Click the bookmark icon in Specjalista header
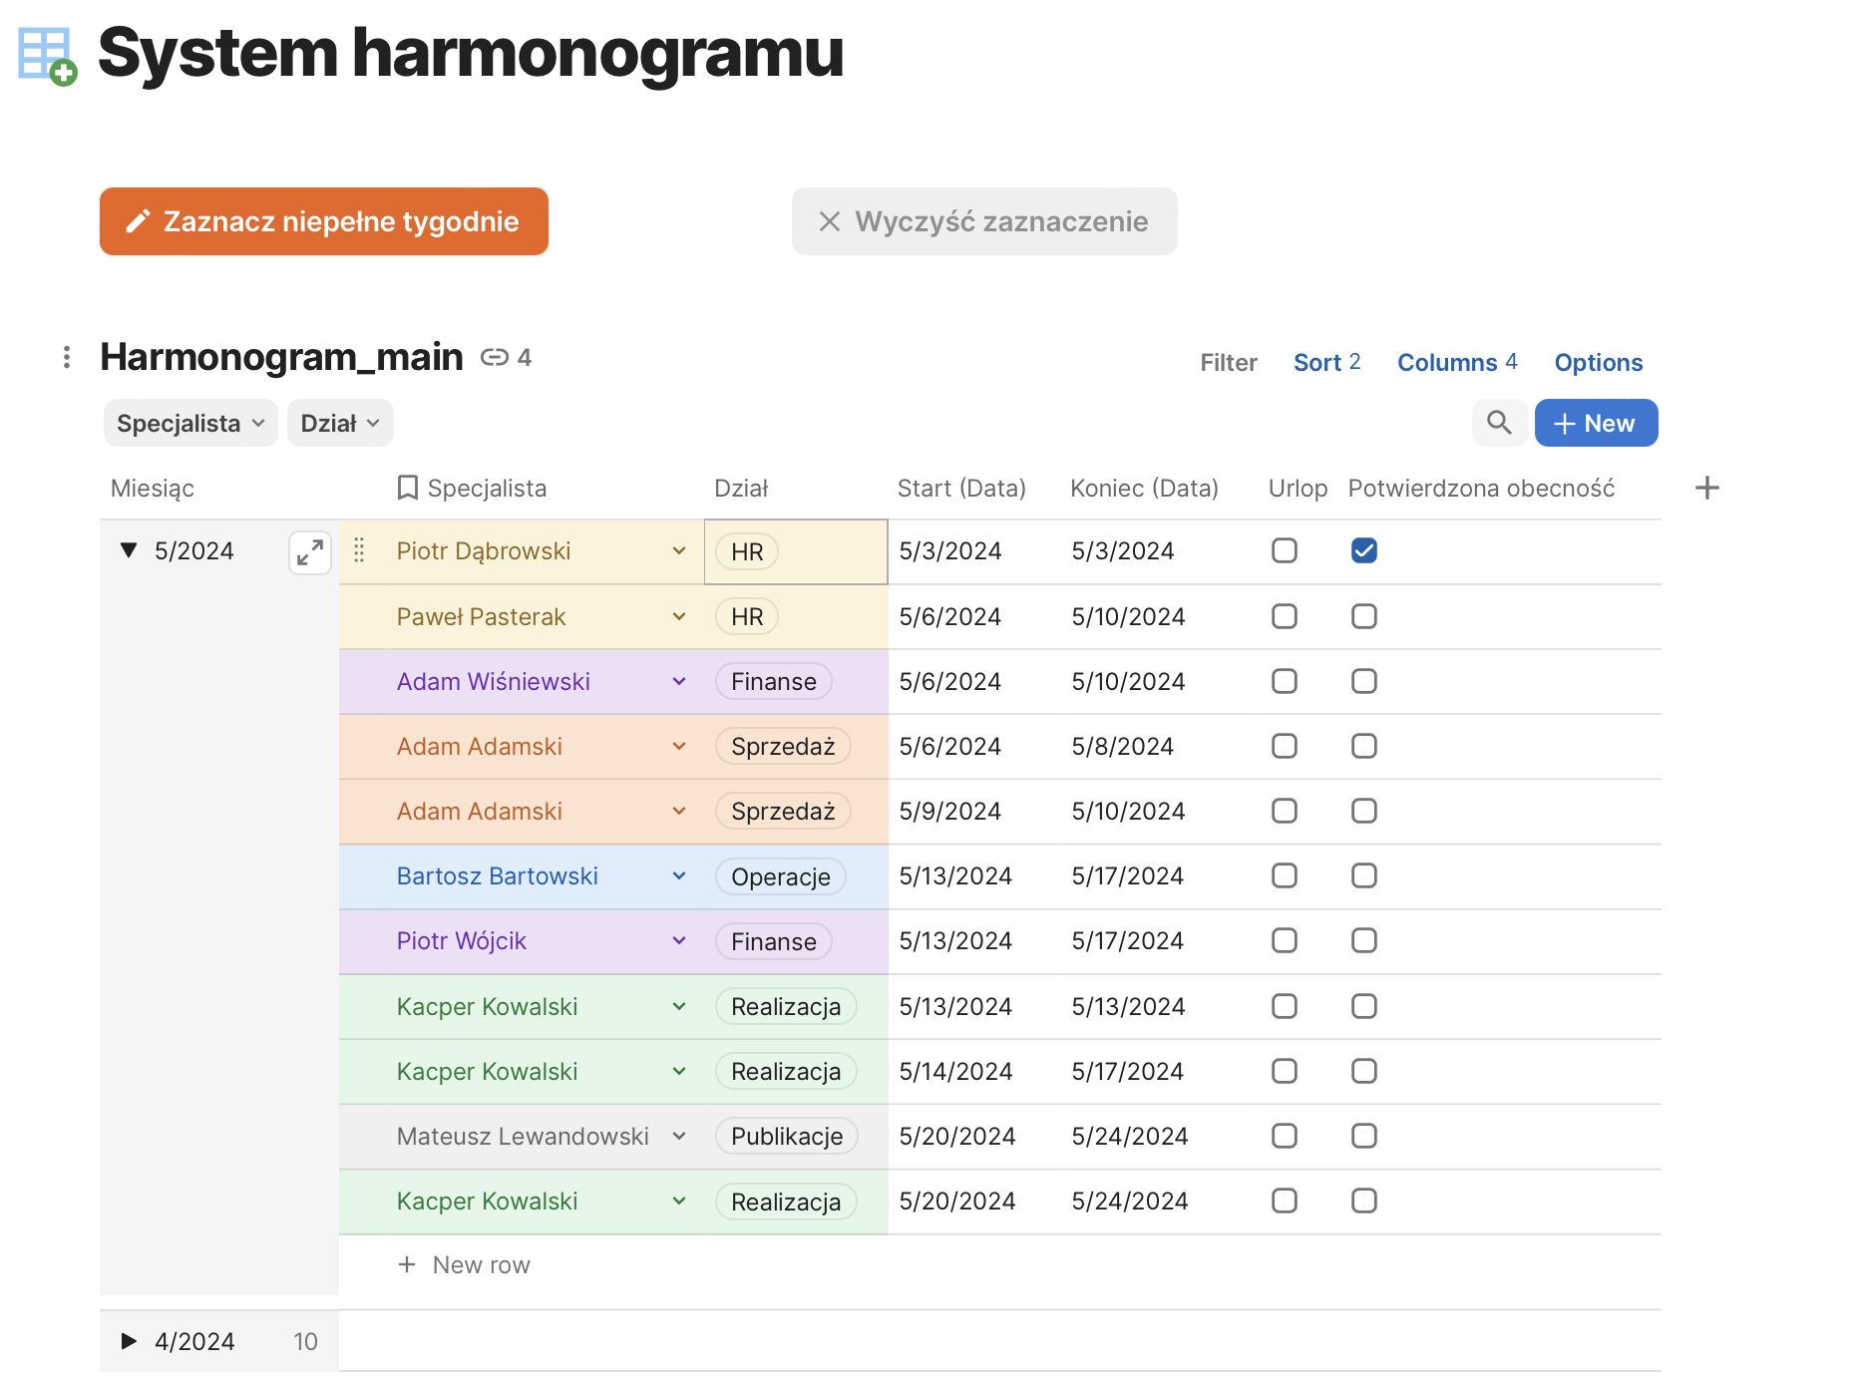This screenshot has width=1865, height=1378. point(407,488)
